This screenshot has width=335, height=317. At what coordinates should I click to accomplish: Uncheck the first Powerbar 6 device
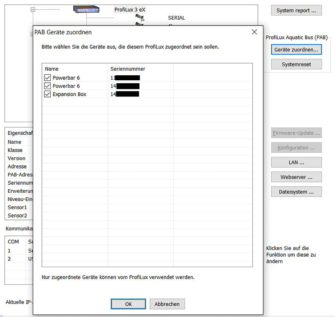[x=47, y=77]
